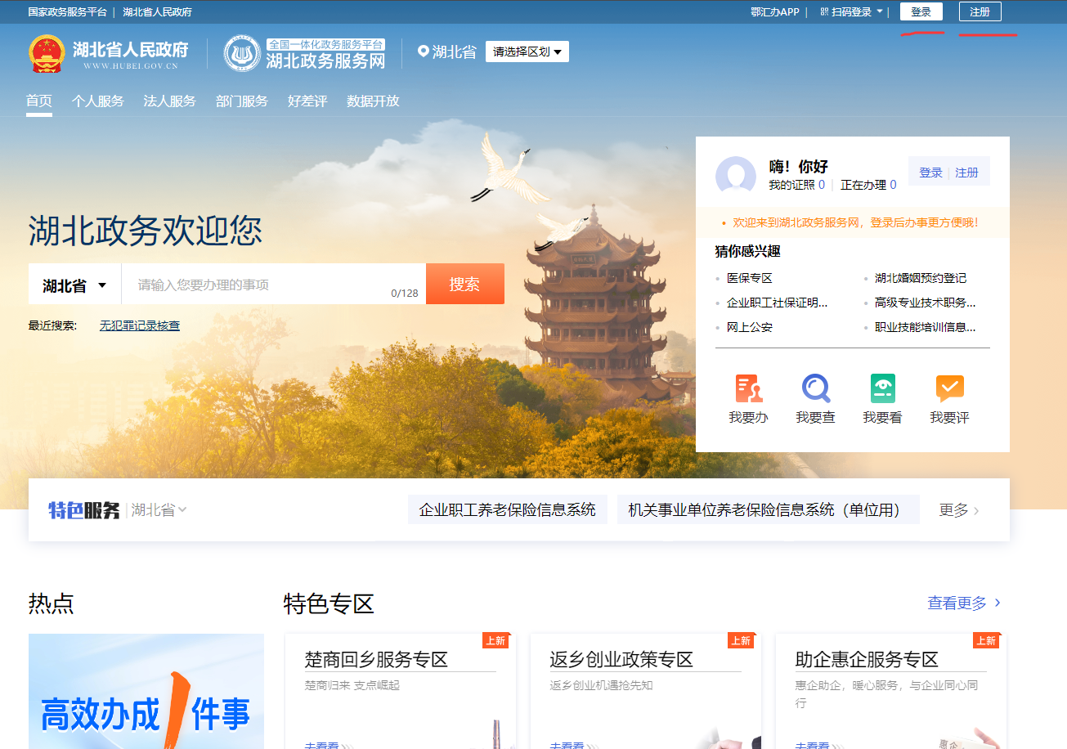
Task: Open 企业职工养老保险信息系统
Action: click(x=508, y=509)
